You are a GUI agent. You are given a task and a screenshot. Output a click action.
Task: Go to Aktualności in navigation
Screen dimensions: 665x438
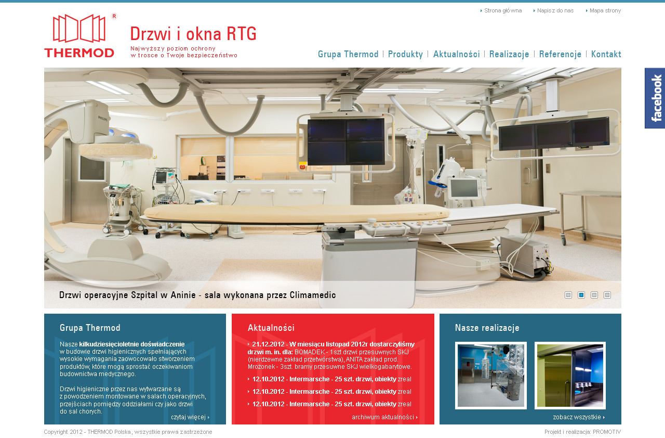click(456, 54)
